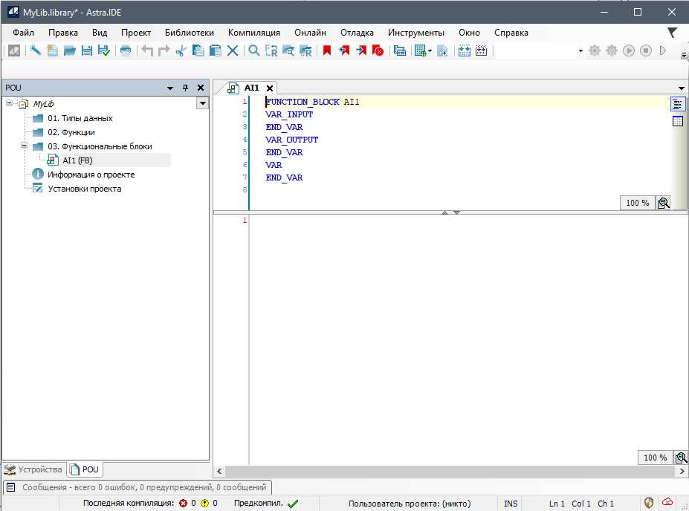Switch declaration editor to textual view
This screenshot has height=511, width=689.
coord(677,103)
